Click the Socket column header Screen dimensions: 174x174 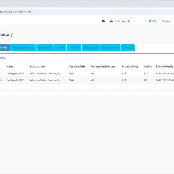click(x=148, y=66)
